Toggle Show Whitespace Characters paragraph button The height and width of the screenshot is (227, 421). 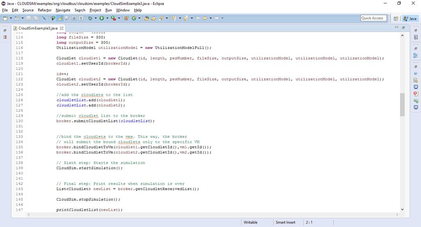81,18
